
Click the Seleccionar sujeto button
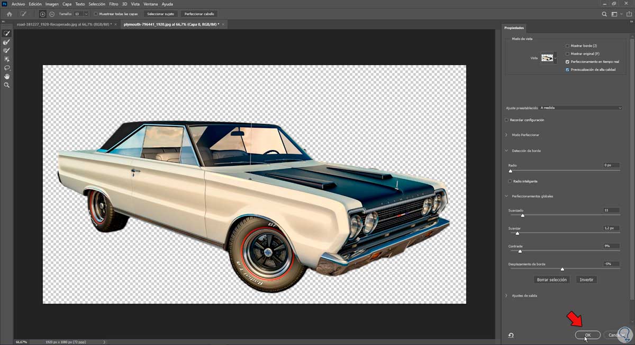pos(160,14)
